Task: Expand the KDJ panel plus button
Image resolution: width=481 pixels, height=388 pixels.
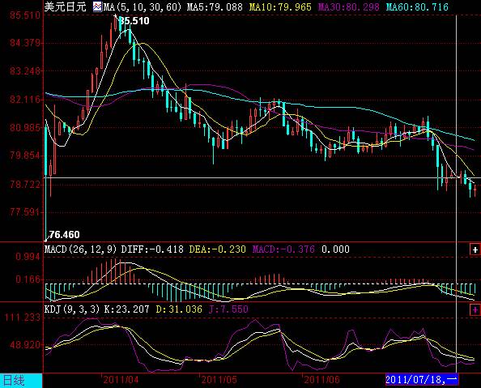Action: pyautogui.click(x=475, y=309)
